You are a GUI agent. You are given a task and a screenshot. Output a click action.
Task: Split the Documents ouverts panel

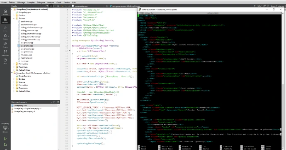pyautogui.click(x=55, y=102)
